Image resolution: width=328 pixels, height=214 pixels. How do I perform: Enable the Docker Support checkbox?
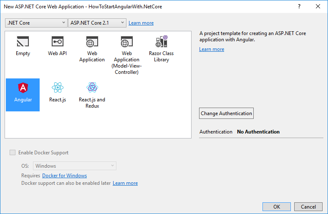coord(13,153)
